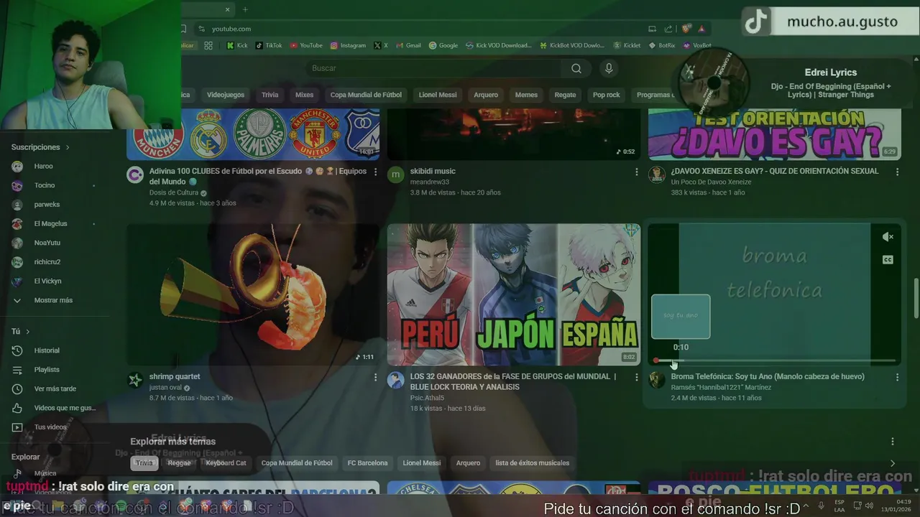The image size is (920, 517).
Task: Toggle the system volume icon in taskbar
Action: coord(870,506)
